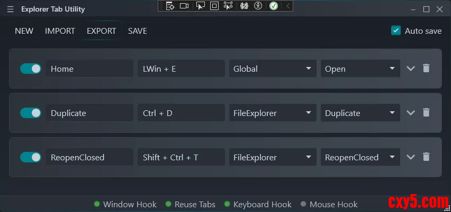This screenshot has height=212, width=451.
Task: Click the Keyboard Hook status indicator
Action: [x=258, y=204]
